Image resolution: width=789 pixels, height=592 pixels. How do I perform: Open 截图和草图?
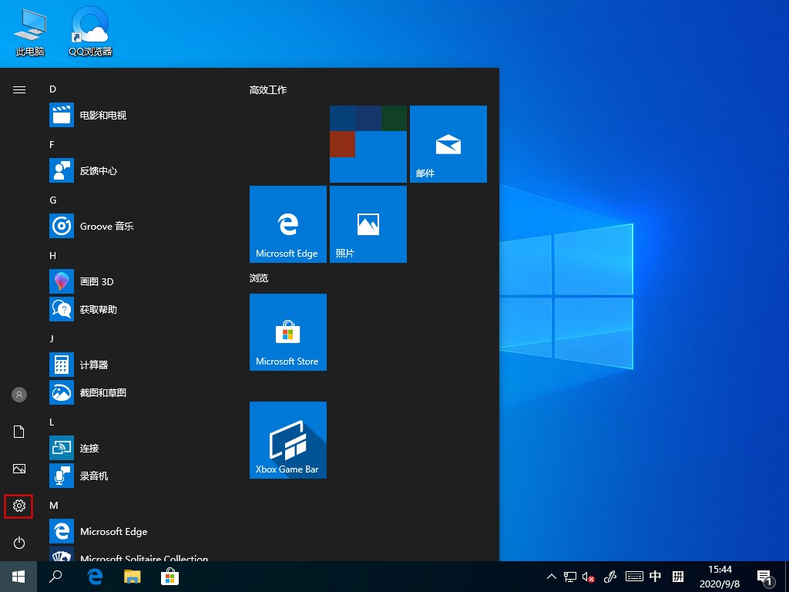point(97,392)
